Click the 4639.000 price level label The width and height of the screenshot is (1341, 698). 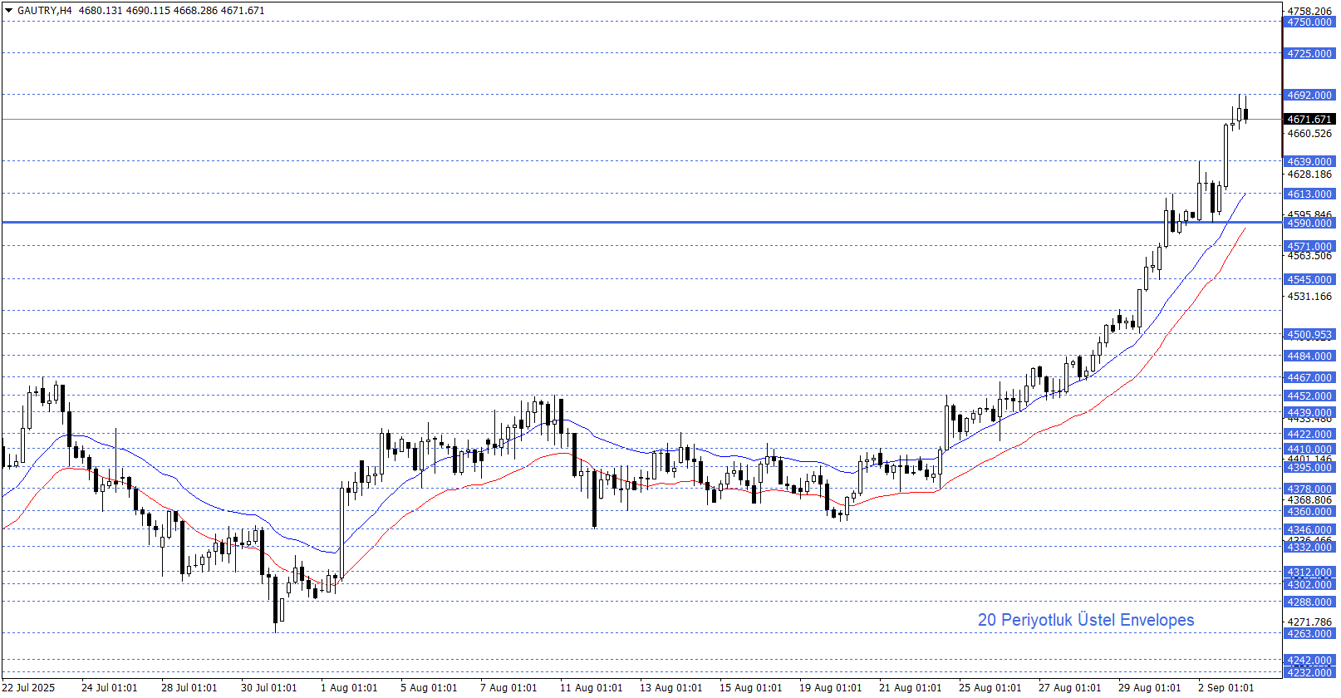coord(1309,162)
